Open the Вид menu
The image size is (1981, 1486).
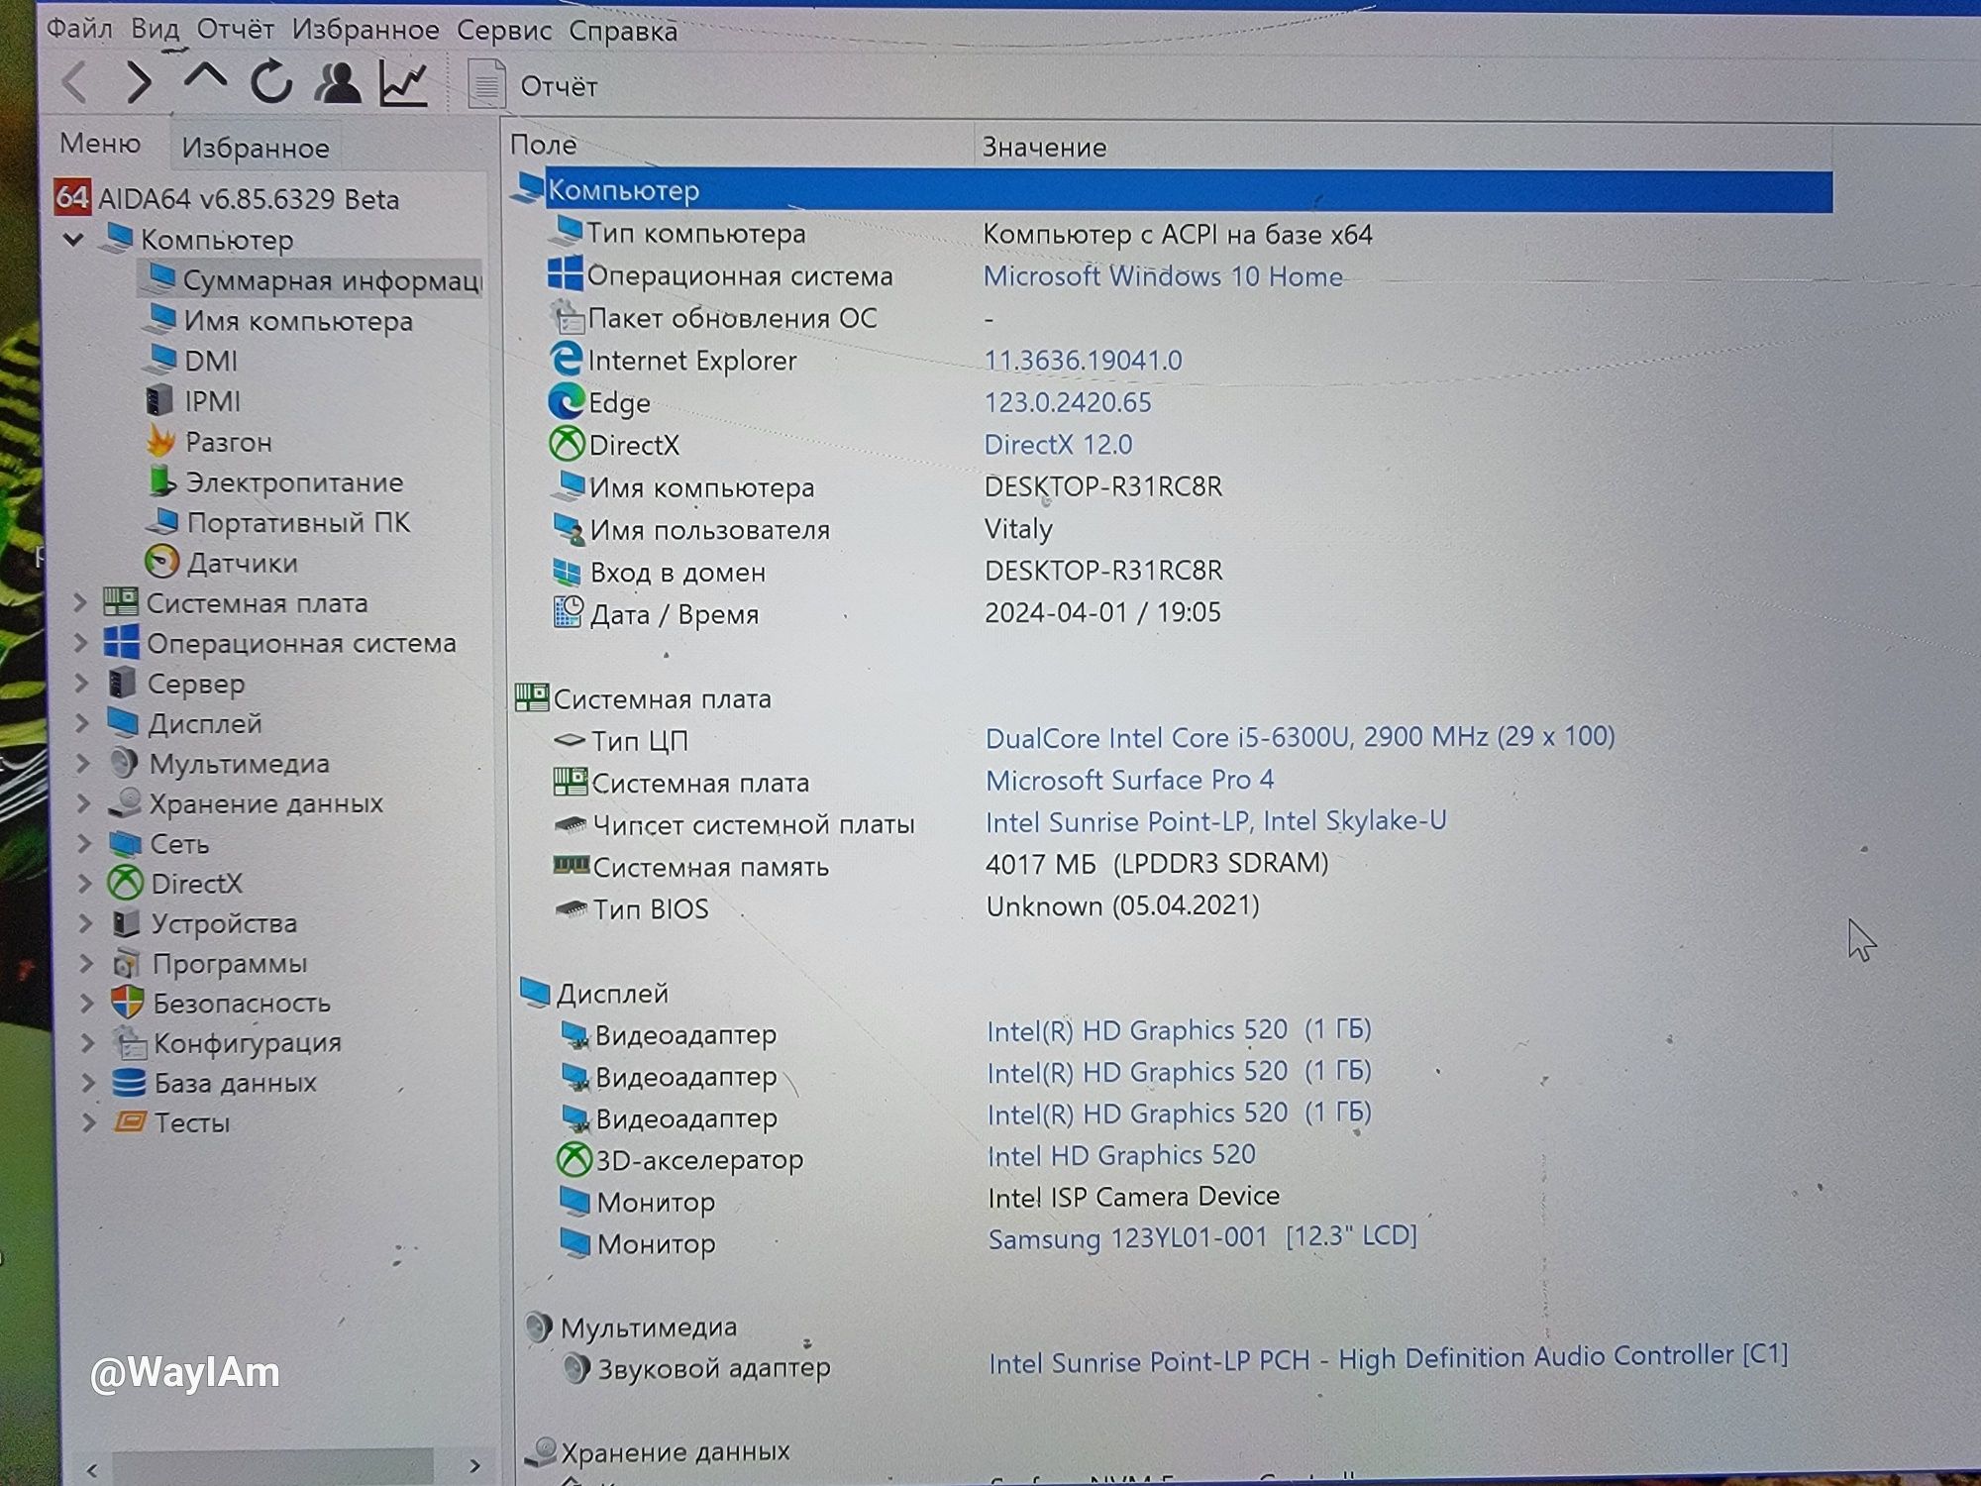155,28
